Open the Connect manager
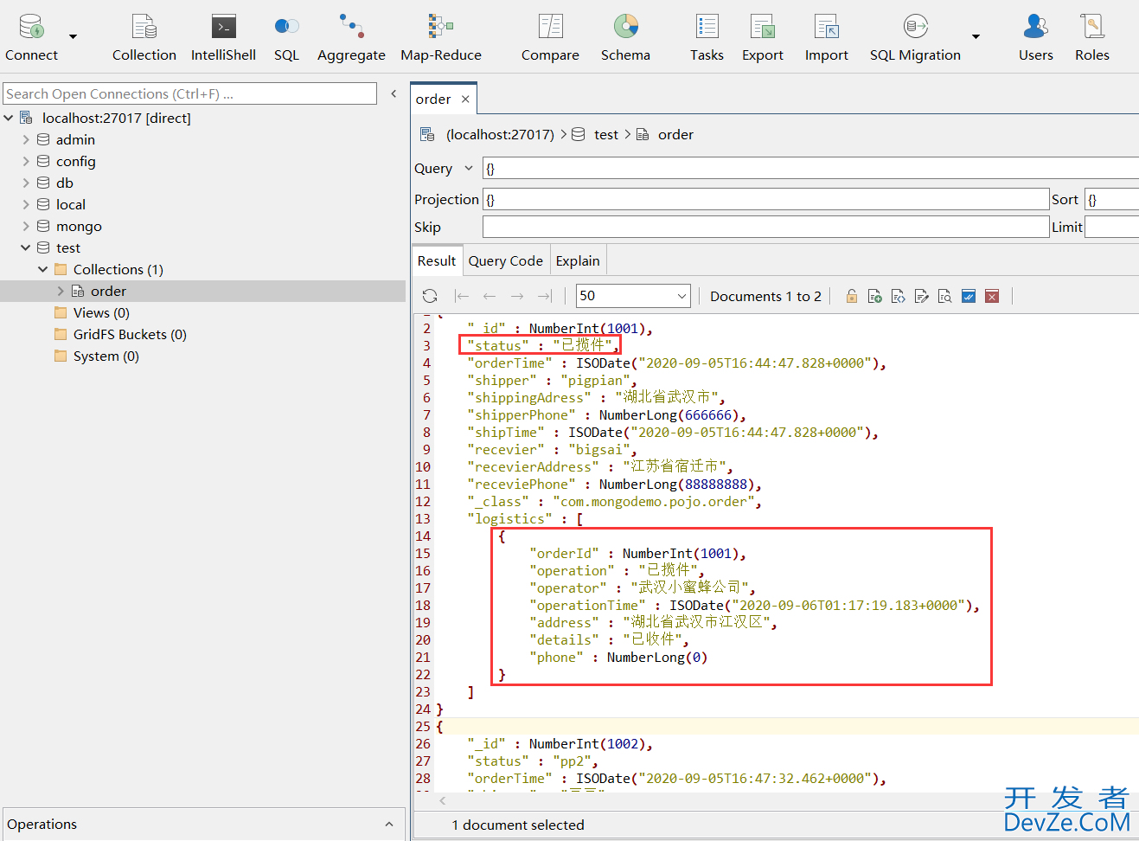This screenshot has height=841, width=1139. click(32, 38)
